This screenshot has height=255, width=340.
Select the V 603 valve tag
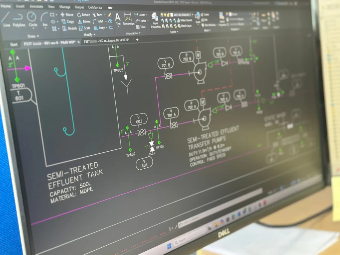click(x=139, y=119)
